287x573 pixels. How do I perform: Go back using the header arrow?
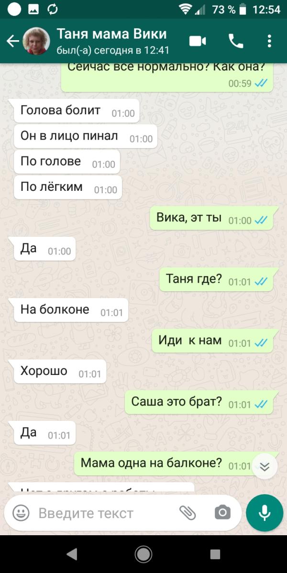13,41
